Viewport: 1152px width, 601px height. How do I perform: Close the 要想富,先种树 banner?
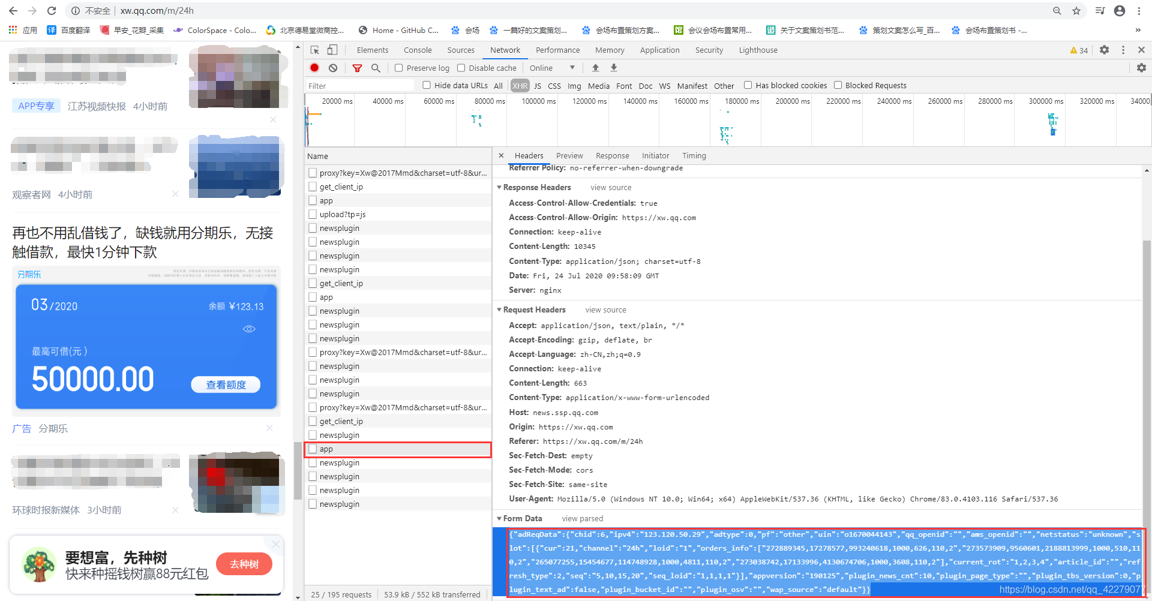pyautogui.click(x=275, y=544)
